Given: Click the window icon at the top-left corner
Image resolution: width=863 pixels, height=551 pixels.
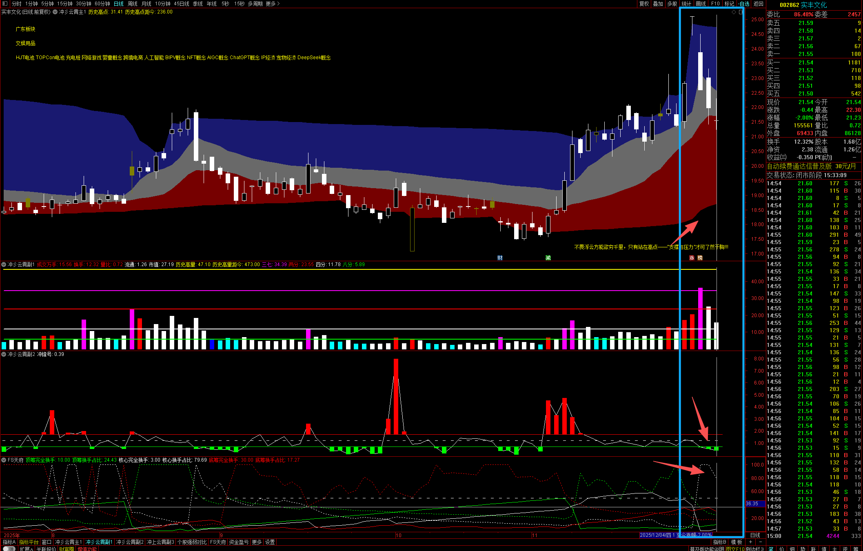Looking at the screenshot, I should (x=5, y=4).
